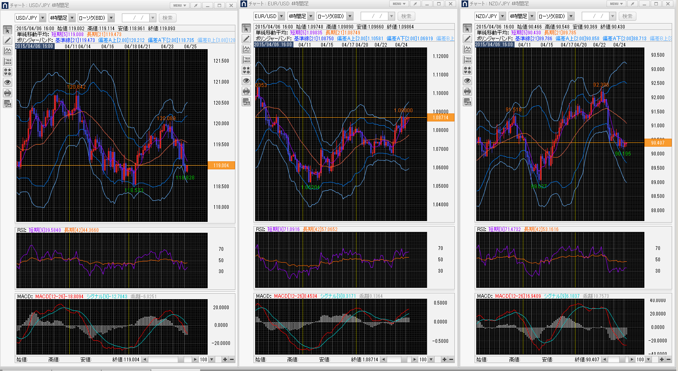Toggle the eye visibility icon in USD/JPY chart
This screenshot has height=371, width=678.
(x=8, y=82)
